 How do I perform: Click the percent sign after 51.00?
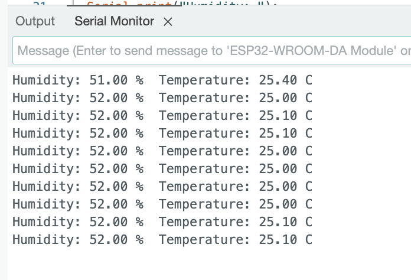point(139,80)
